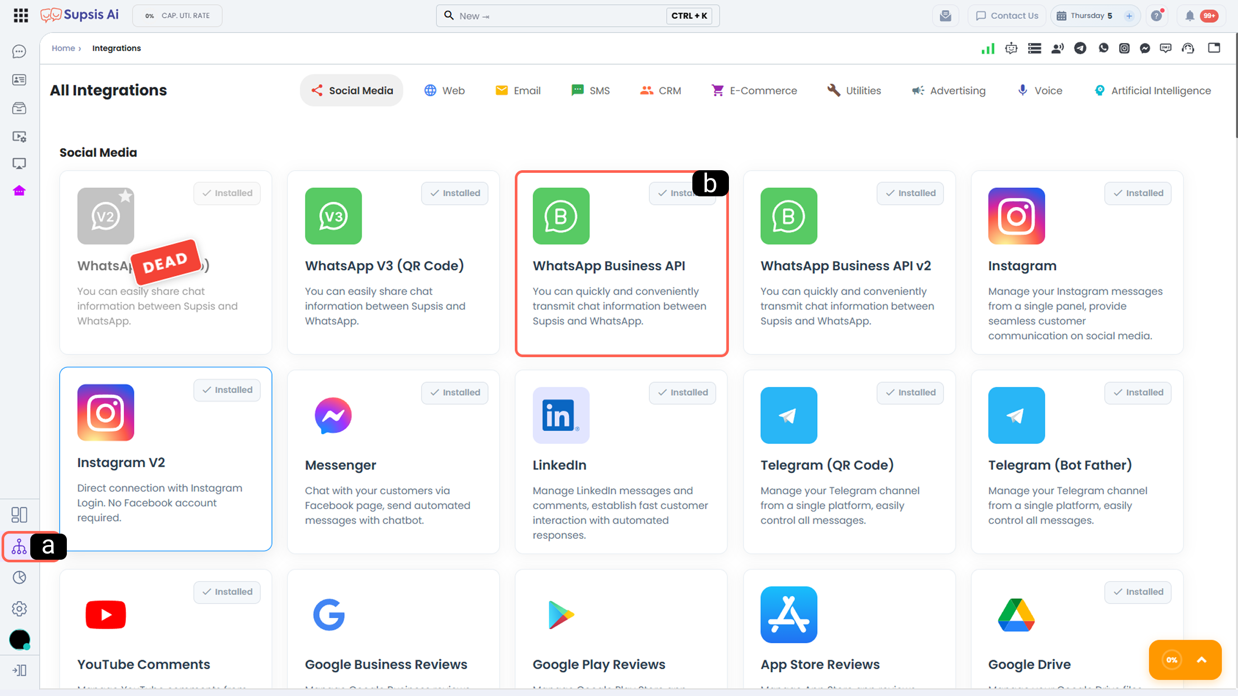Viewport: 1238px width, 696px height.
Task: Open the dashboard layout sidebar icon
Action: (19, 515)
